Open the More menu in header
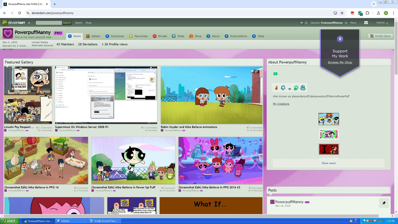Viewport: 398px width, 224px height. pos(353,23)
